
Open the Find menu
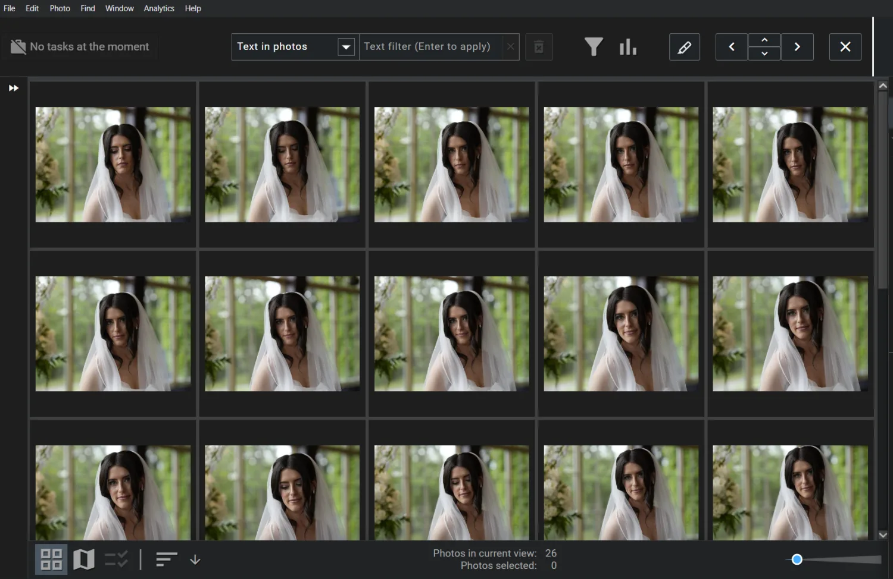88,8
